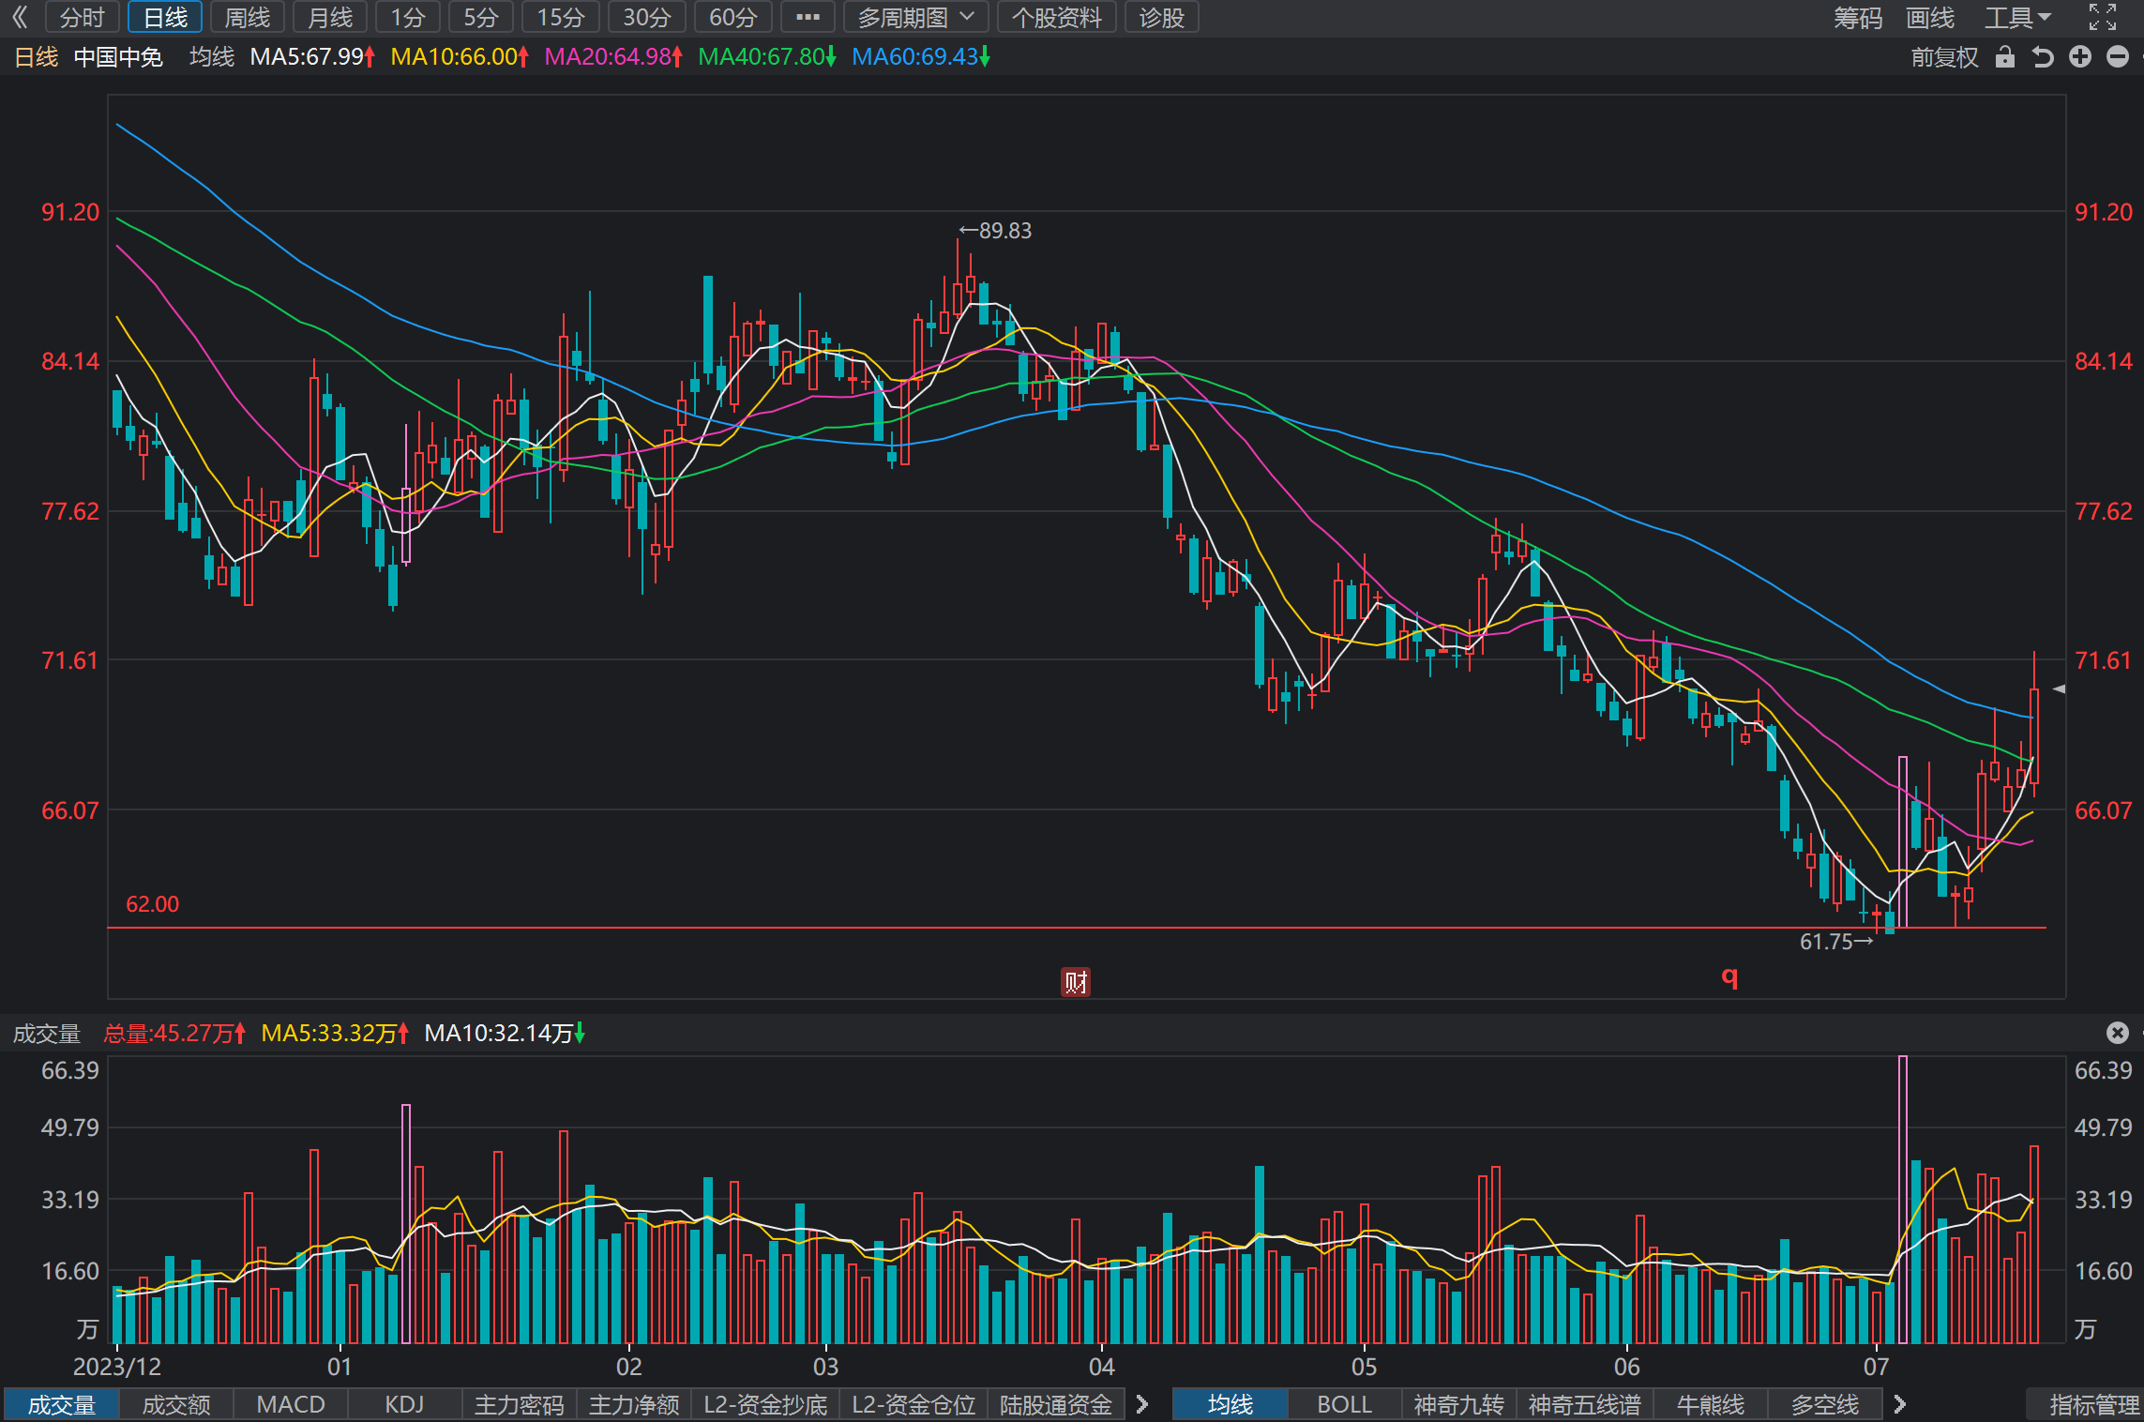Switch to 神奇五线谱 overlay
The height and width of the screenshot is (1422, 2144).
1585,1404
